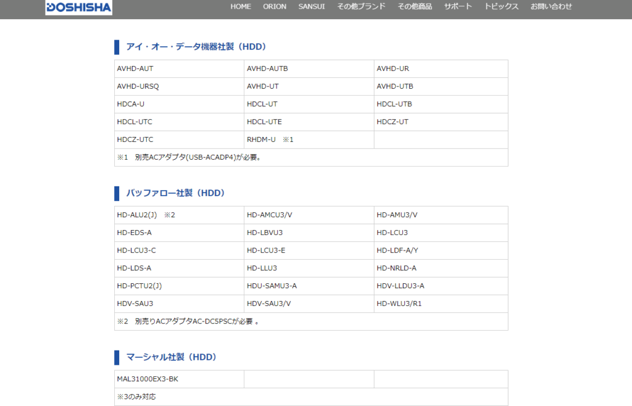The height and width of the screenshot is (406, 632).
Task: Select the HD-LDF-A/Y cell
Action: click(441, 251)
